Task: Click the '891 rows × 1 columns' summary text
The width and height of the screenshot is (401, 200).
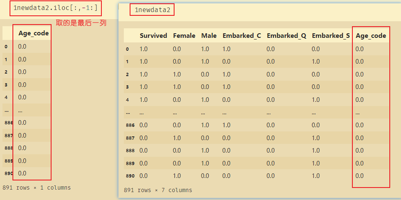Action: tap(37, 188)
